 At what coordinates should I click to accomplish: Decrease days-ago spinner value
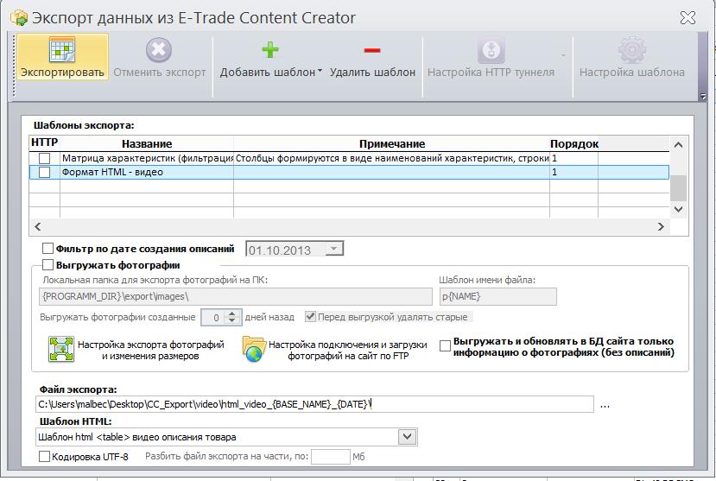coord(232,320)
